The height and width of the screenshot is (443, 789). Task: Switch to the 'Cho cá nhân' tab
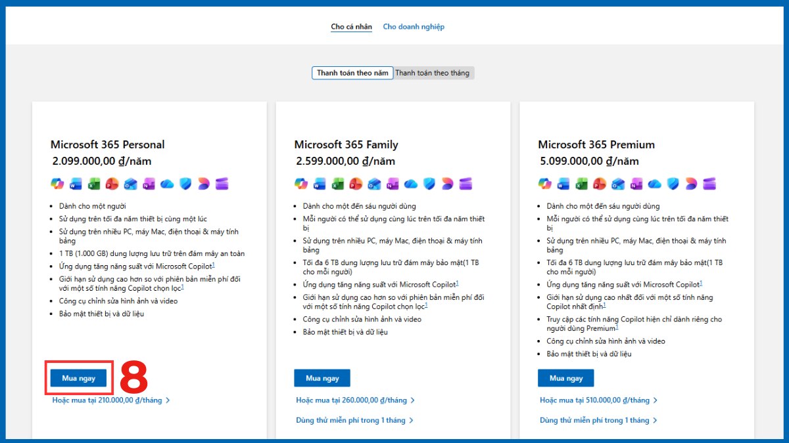pos(351,27)
